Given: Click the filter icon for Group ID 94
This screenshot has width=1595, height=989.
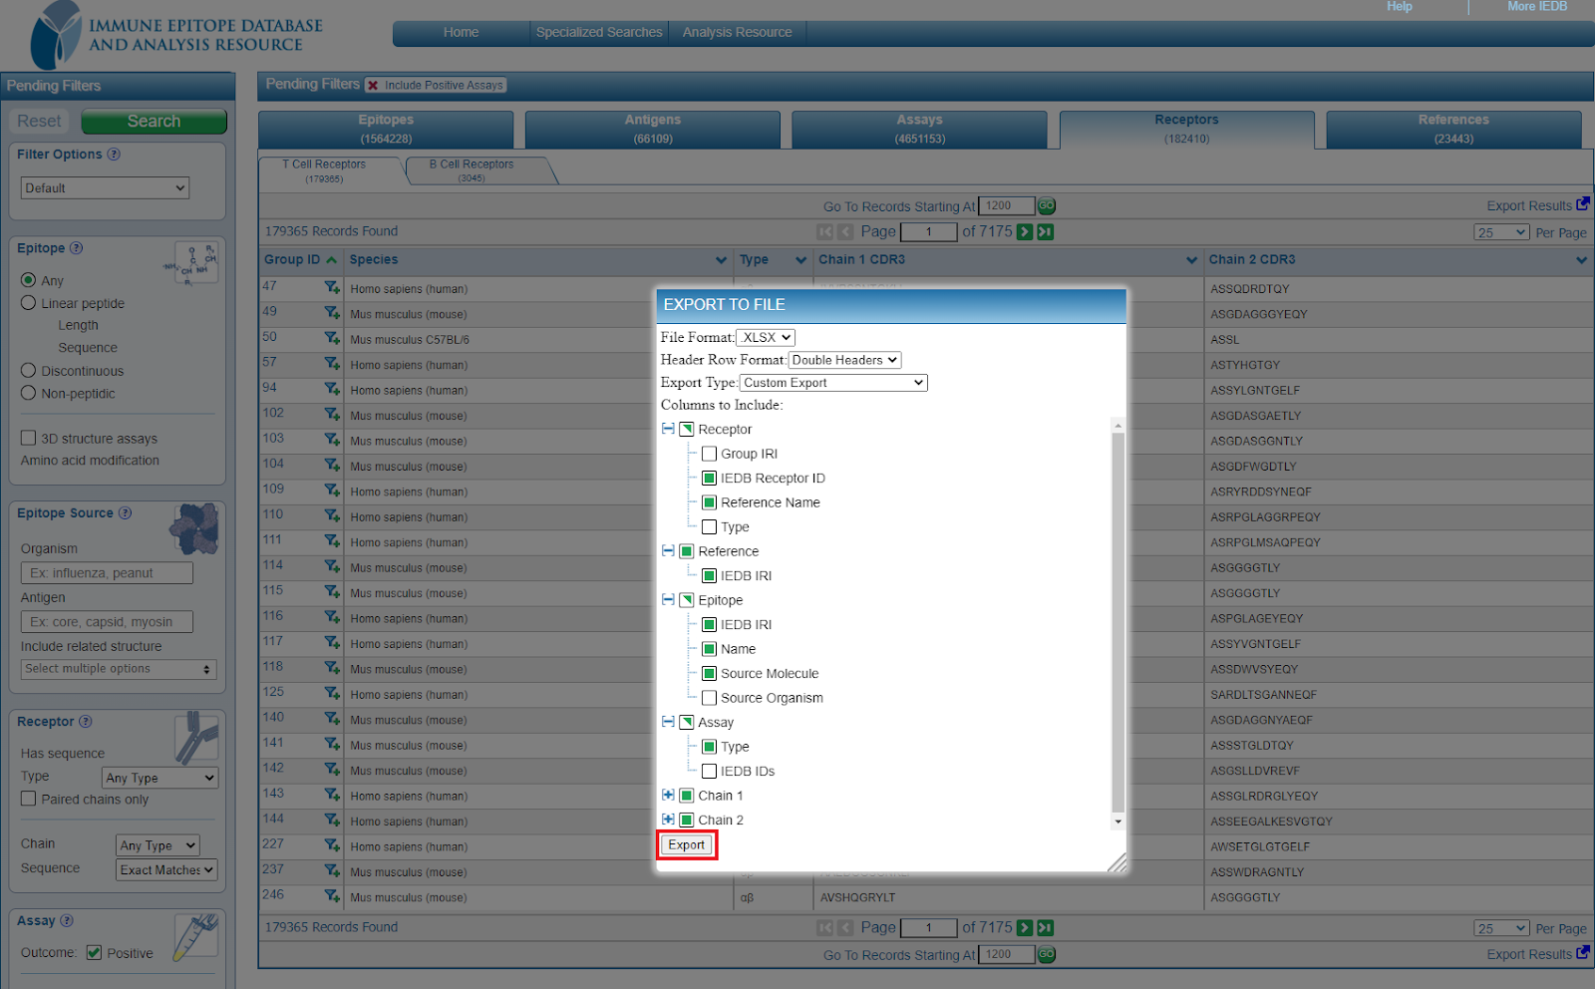Looking at the screenshot, I should (x=332, y=389).
